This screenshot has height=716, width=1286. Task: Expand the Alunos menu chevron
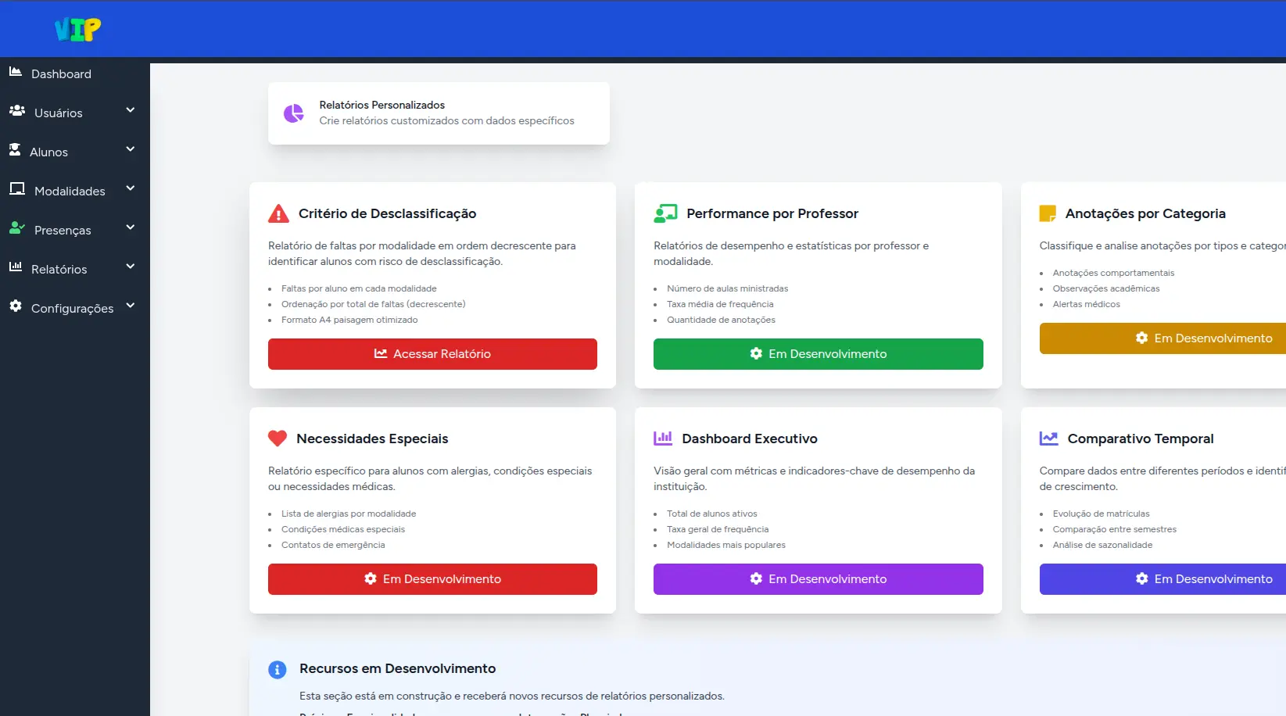pyautogui.click(x=131, y=149)
